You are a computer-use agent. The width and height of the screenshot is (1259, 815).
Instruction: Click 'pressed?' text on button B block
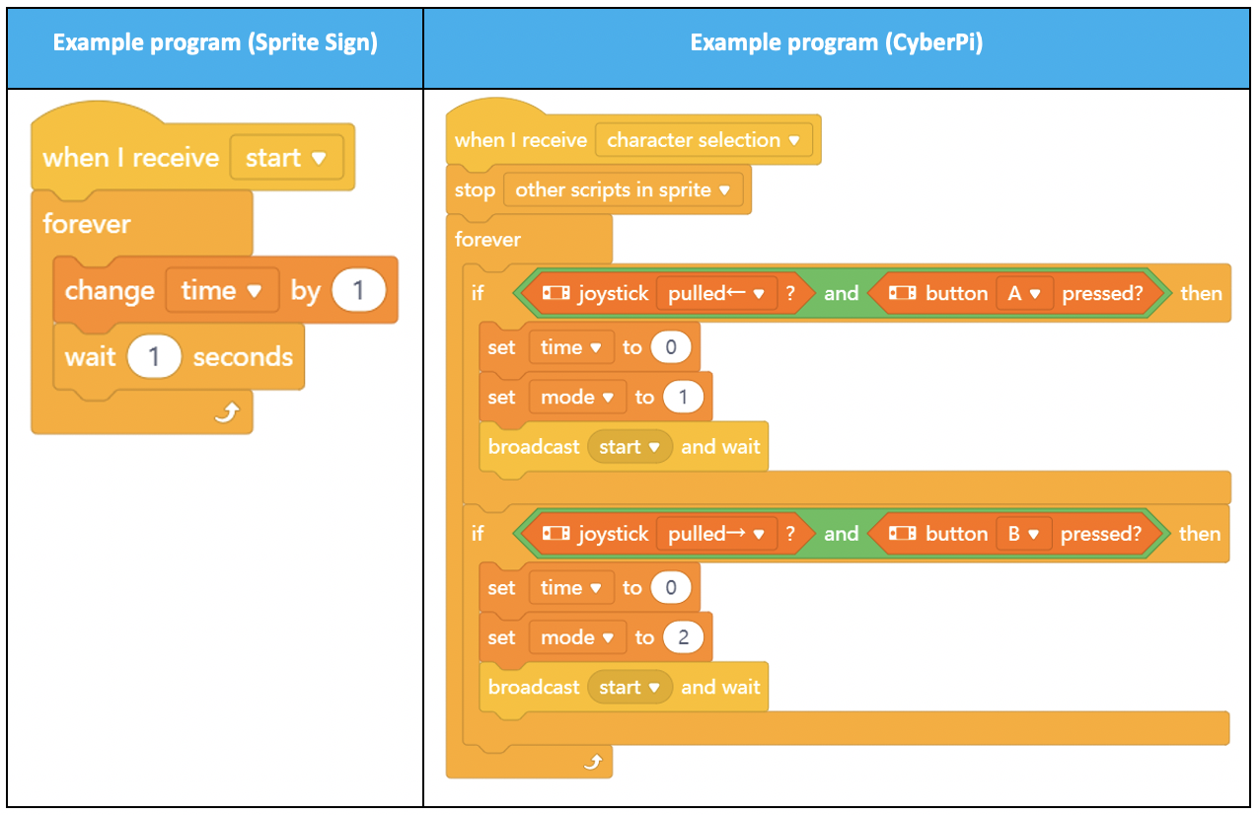1101,534
